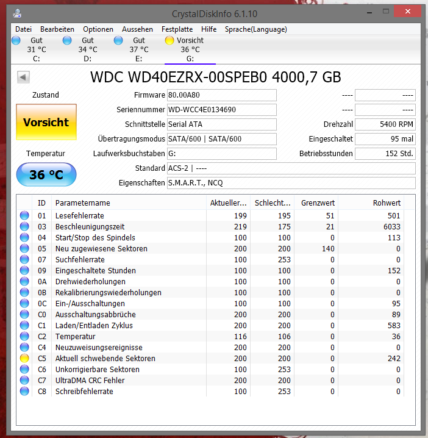Viewport: 428px width, 438px height.
Task: Open the Hilfe menu
Action: (x=209, y=29)
